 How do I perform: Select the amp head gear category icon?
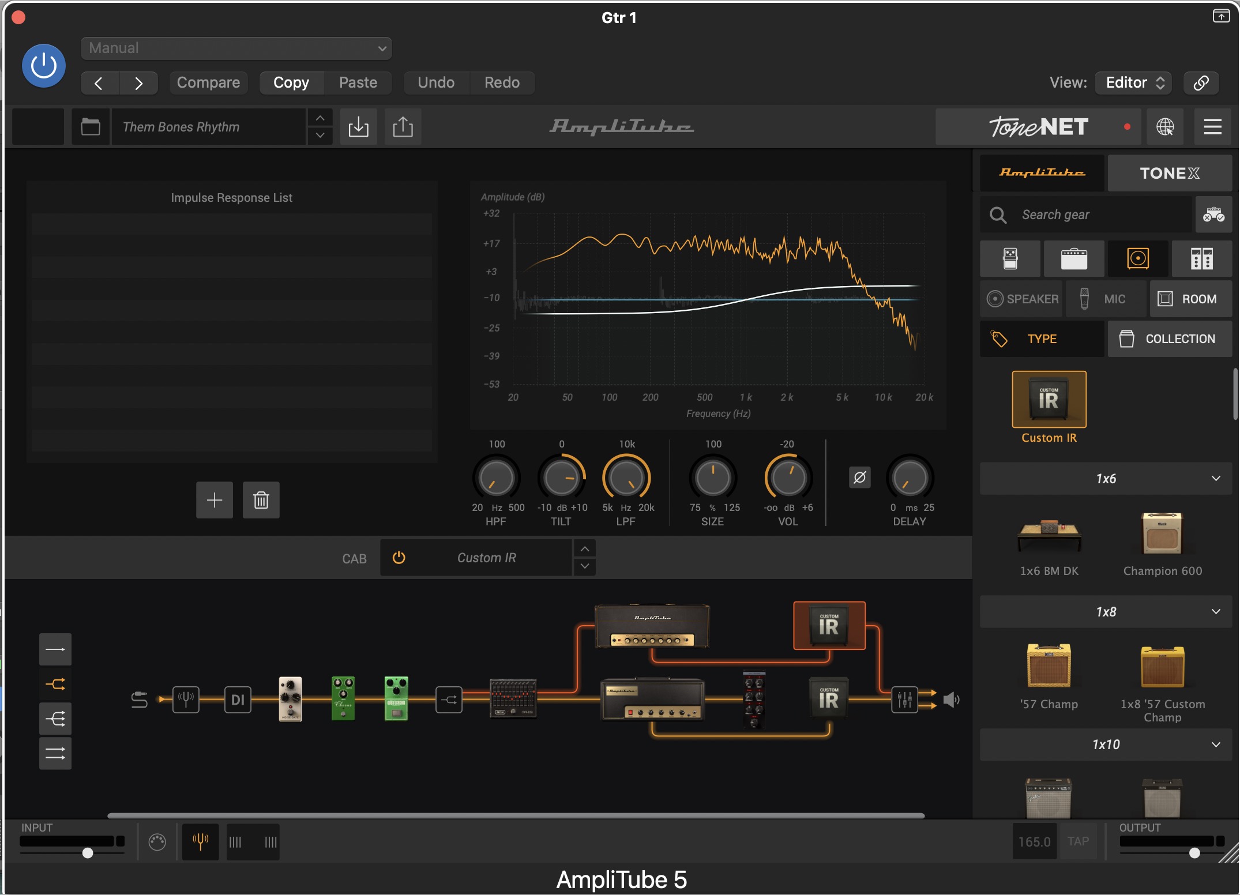click(x=1073, y=259)
